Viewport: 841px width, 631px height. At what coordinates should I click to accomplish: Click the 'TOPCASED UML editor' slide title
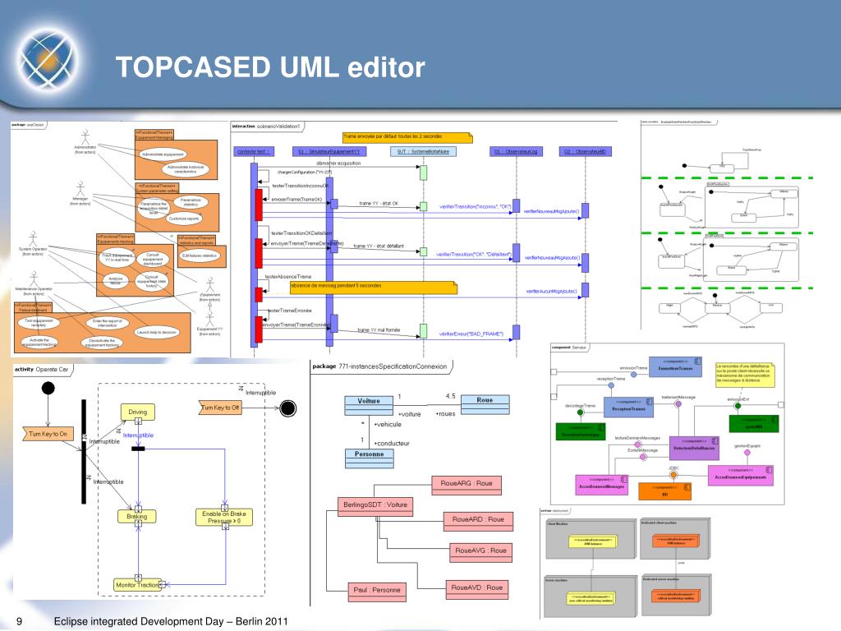click(270, 67)
